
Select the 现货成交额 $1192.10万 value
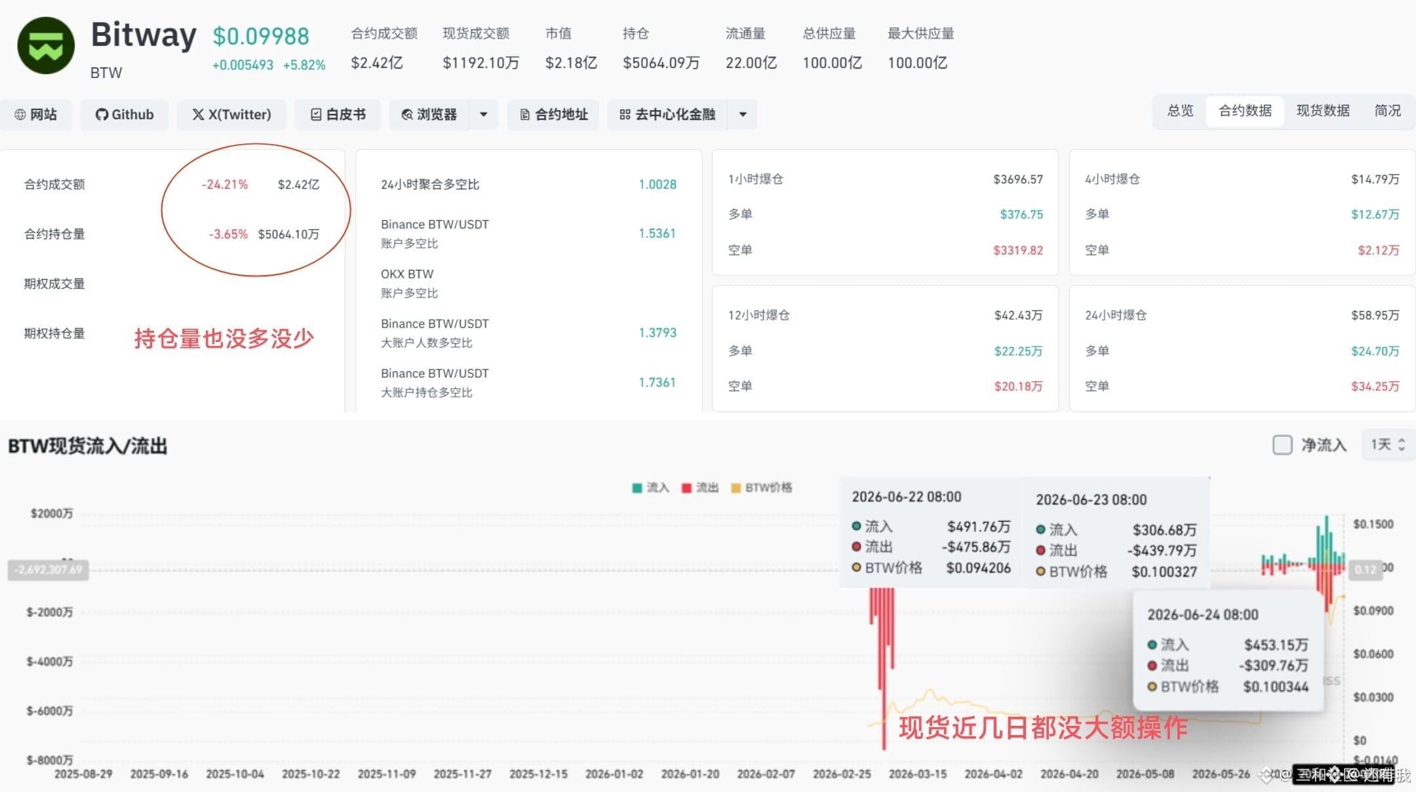(x=481, y=63)
